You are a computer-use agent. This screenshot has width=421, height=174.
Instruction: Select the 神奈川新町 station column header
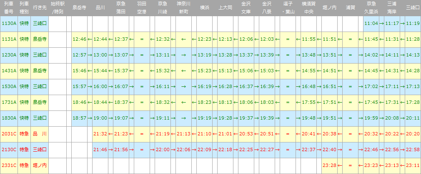pos(183,8)
